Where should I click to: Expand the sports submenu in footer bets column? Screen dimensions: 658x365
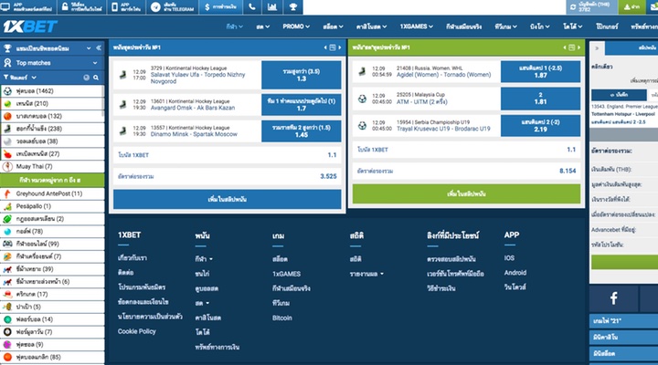tap(204, 259)
